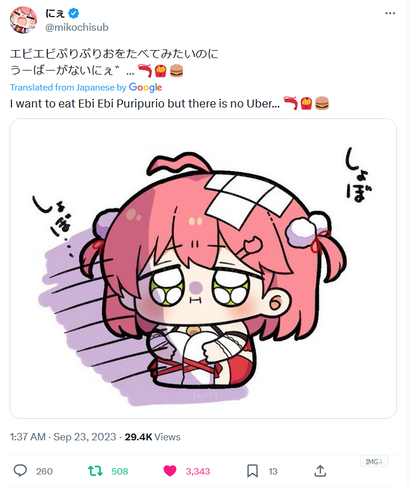410x487 pixels.
Task: Toggle the bookmark icon
Action: 252,471
